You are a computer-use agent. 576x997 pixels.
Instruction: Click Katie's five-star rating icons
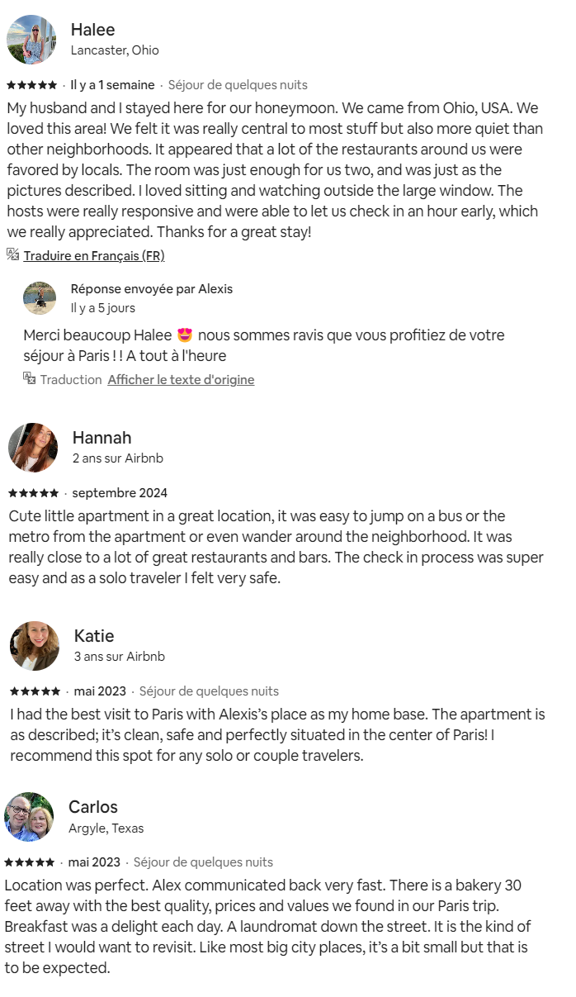[x=35, y=691]
